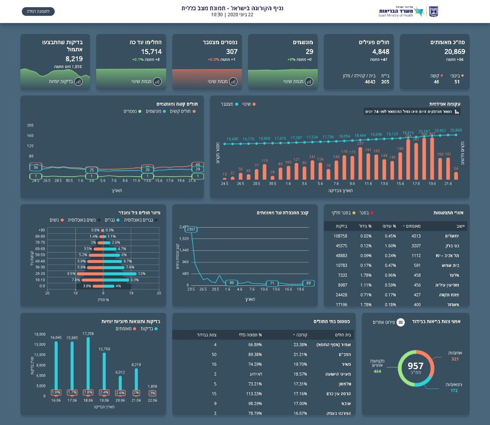Image resolution: width=490 pixels, height=425 pixels.
Task: Sort hospital table by % תפוסה כללי header
Action: point(251,335)
